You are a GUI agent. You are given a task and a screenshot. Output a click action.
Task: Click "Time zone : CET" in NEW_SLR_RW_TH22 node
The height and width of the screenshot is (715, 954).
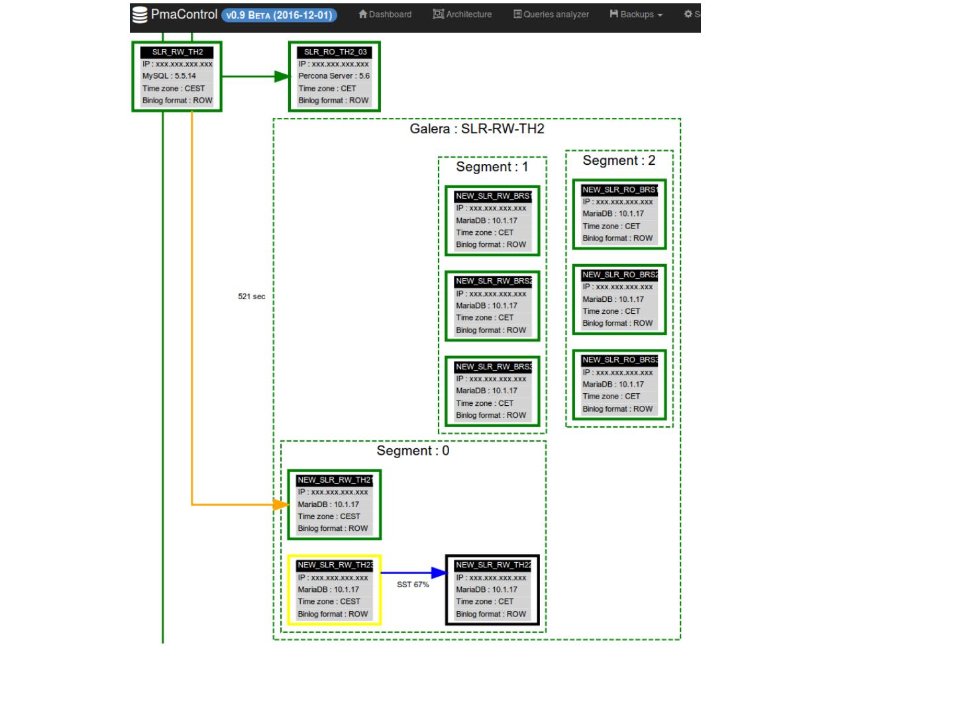(492, 602)
